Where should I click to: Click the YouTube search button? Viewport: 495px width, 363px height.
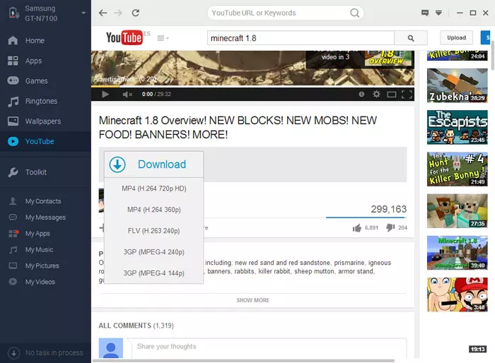pyautogui.click(x=411, y=38)
